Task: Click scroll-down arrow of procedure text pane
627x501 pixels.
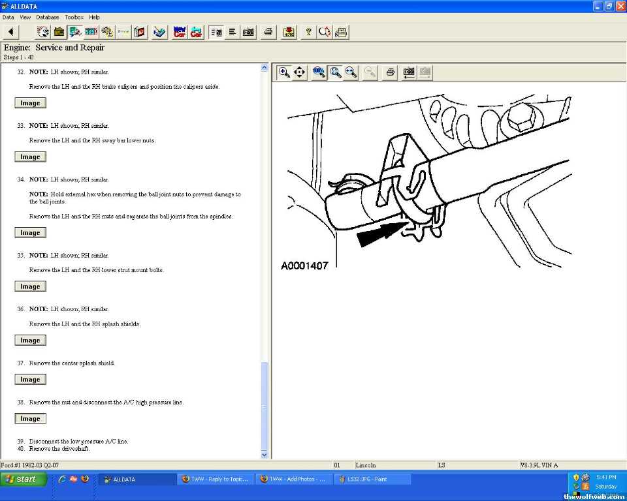Action: pyautogui.click(x=265, y=455)
